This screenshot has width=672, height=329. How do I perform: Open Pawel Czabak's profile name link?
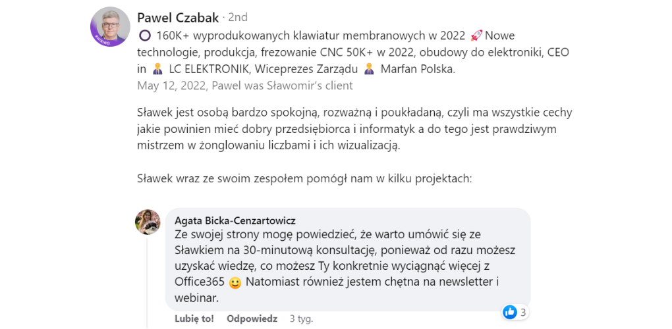point(177,17)
